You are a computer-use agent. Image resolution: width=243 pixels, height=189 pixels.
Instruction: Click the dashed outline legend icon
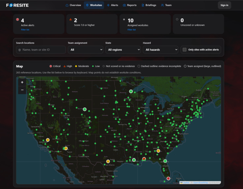tap(139, 66)
